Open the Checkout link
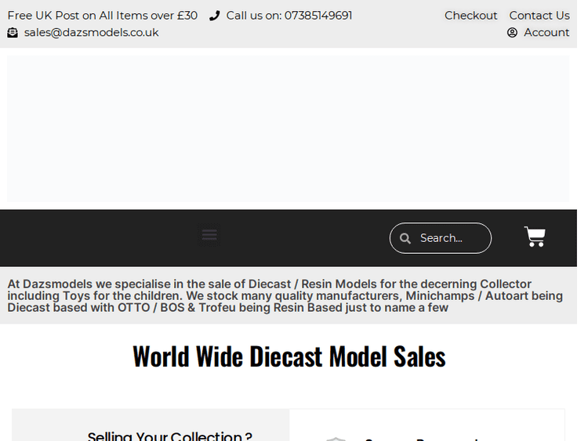Screen dimensions: 588x441 tap(470, 16)
